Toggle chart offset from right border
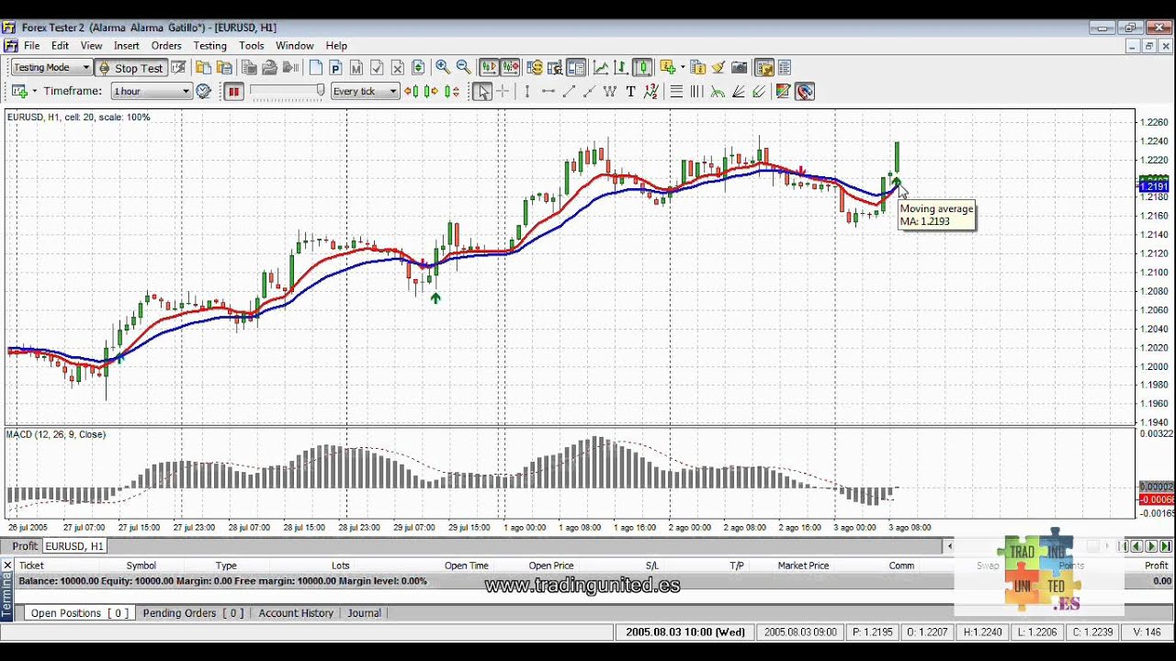 [x=510, y=67]
